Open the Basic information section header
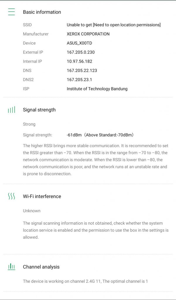This screenshot has width=176, height=300. coord(42,12)
